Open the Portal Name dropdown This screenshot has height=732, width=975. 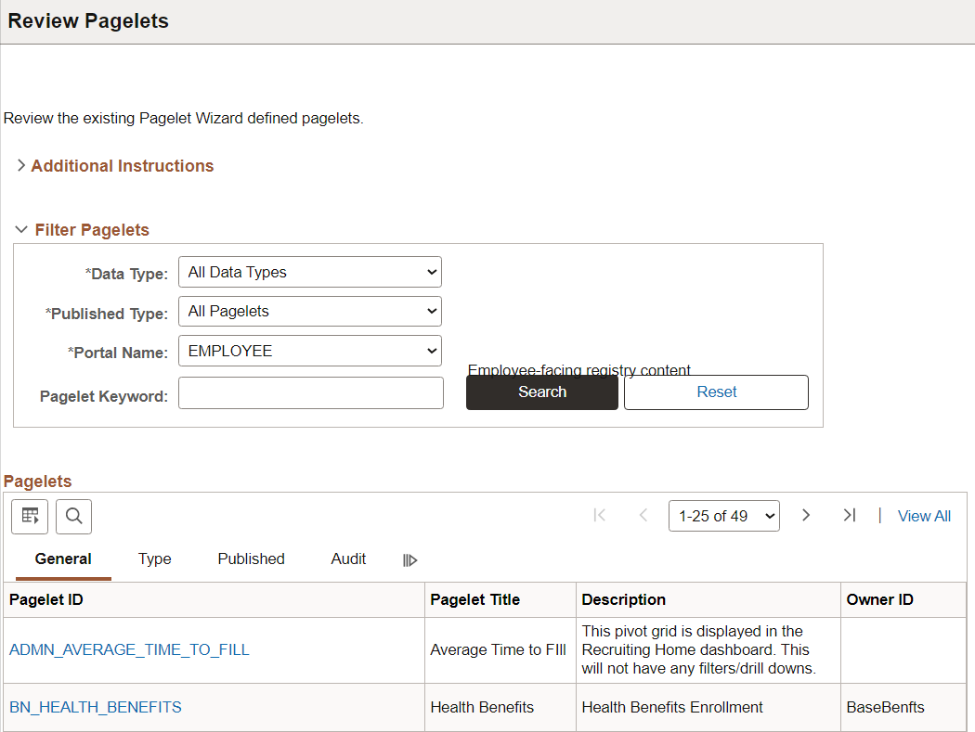point(309,351)
